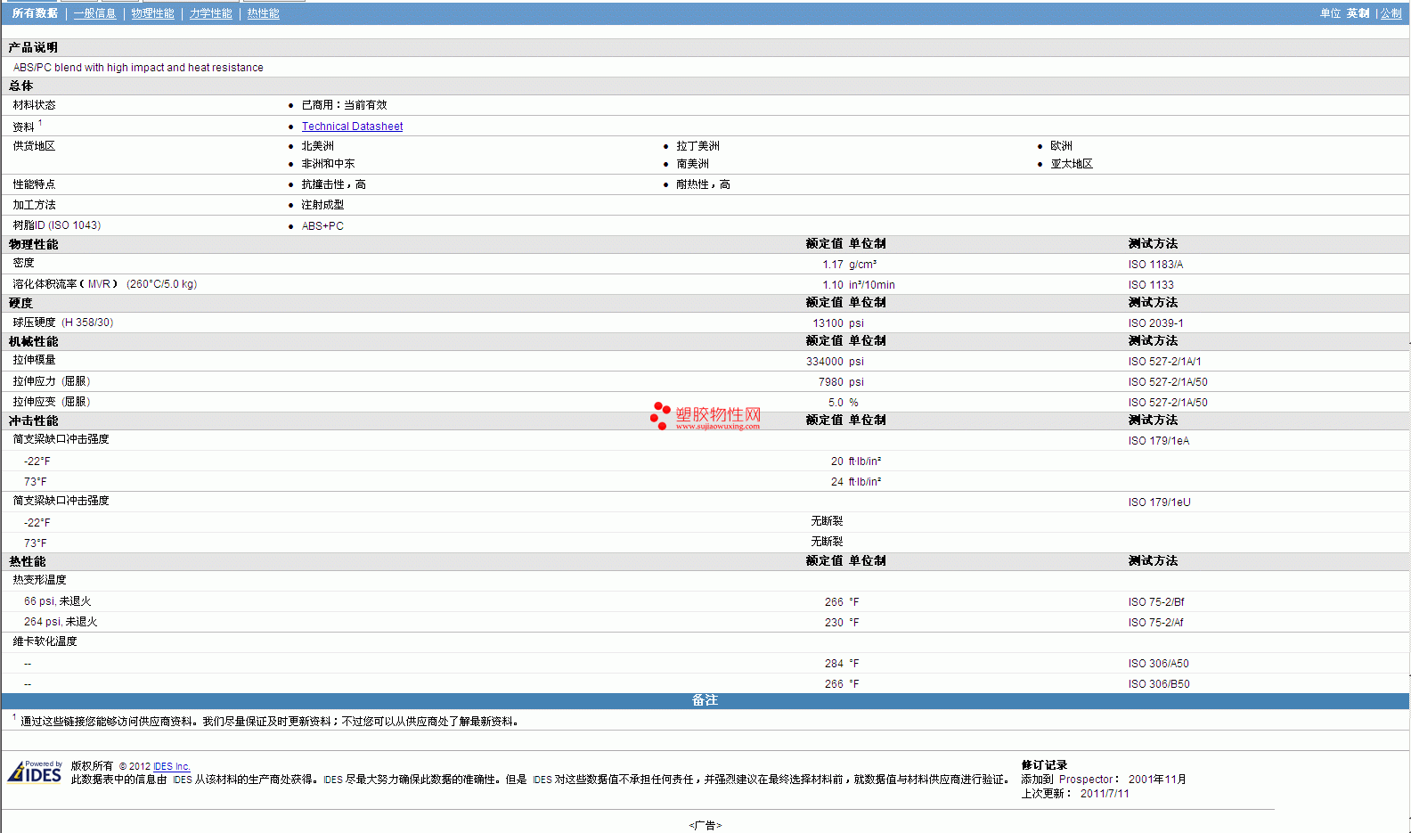
Task: Click the 注射成型 processing method
Action: 322,205
